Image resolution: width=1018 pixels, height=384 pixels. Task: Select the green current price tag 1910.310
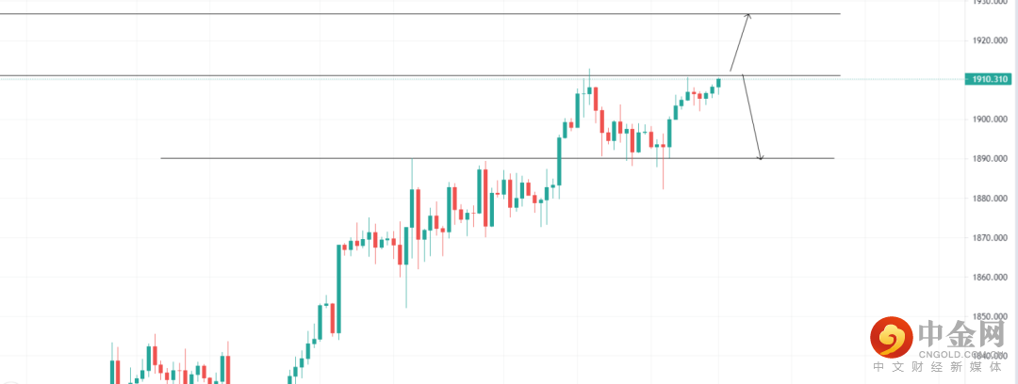point(993,80)
